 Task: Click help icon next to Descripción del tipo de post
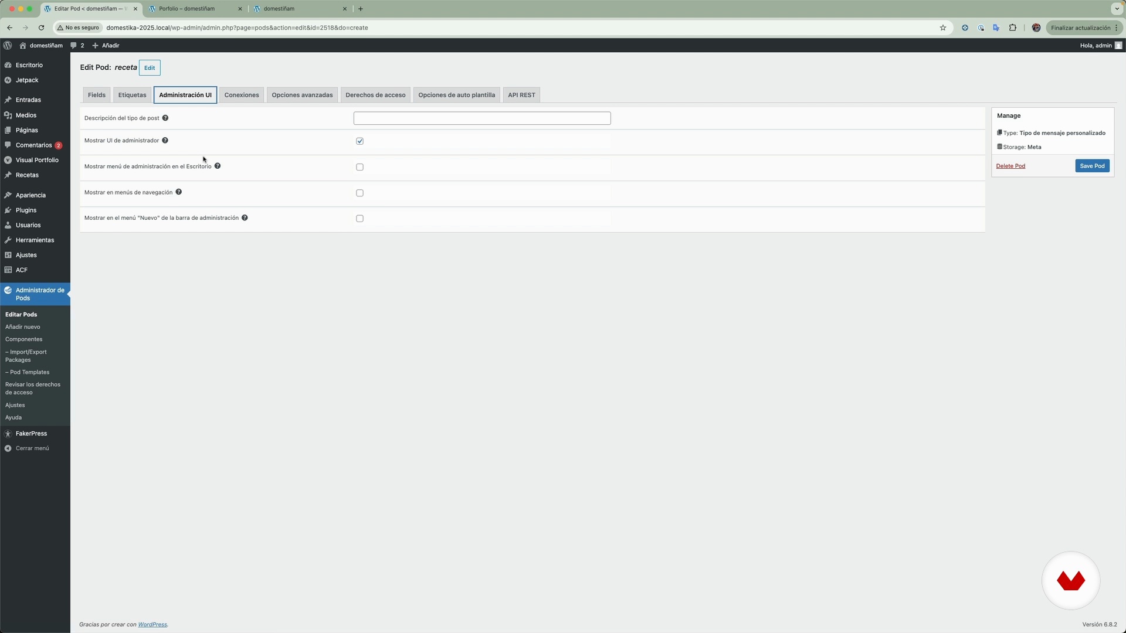165,118
